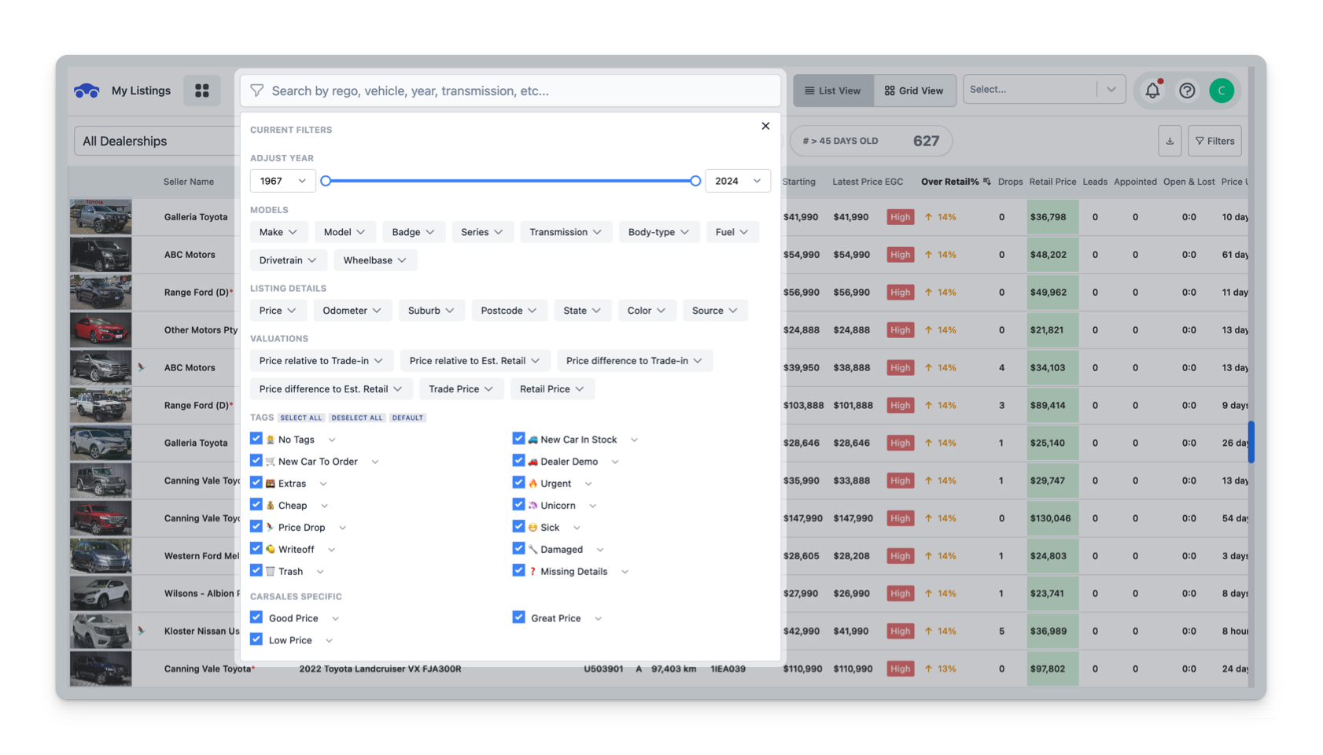
Task: Open the help question mark icon
Action: [x=1187, y=90]
